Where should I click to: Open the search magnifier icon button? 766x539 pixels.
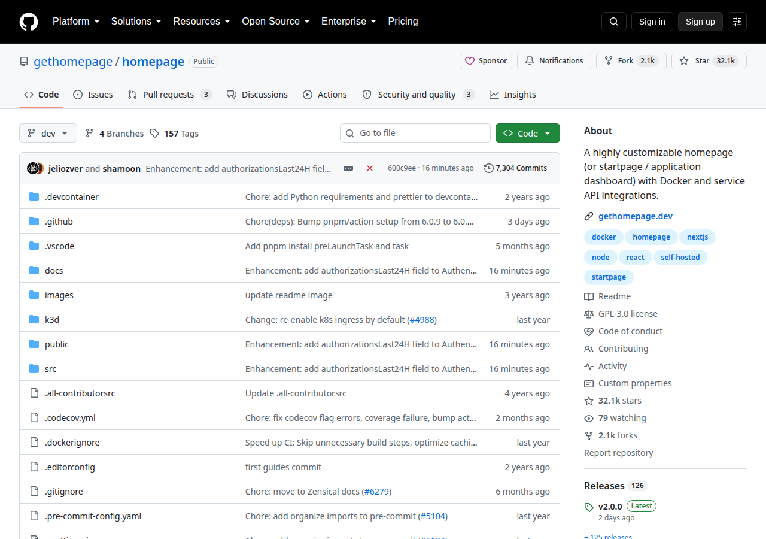[x=614, y=22]
